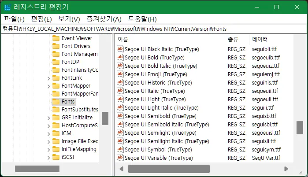Click string icon of Segoe UI Italic (TrueType)

[120, 91]
